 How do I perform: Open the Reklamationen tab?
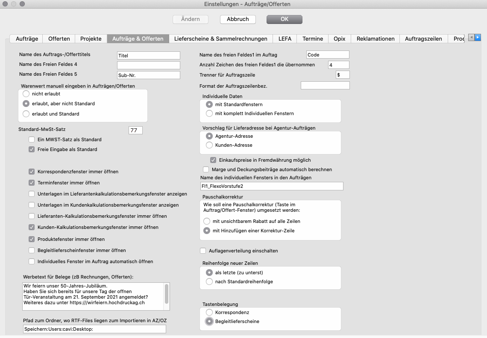pyautogui.click(x=376, y=39)
